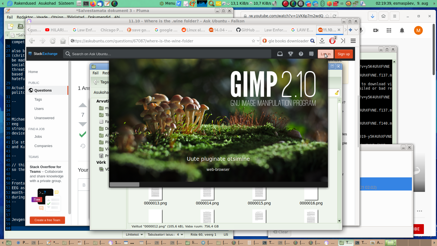Downvote the answer with down arrow
437x246 pixels.
click(83, 124)
